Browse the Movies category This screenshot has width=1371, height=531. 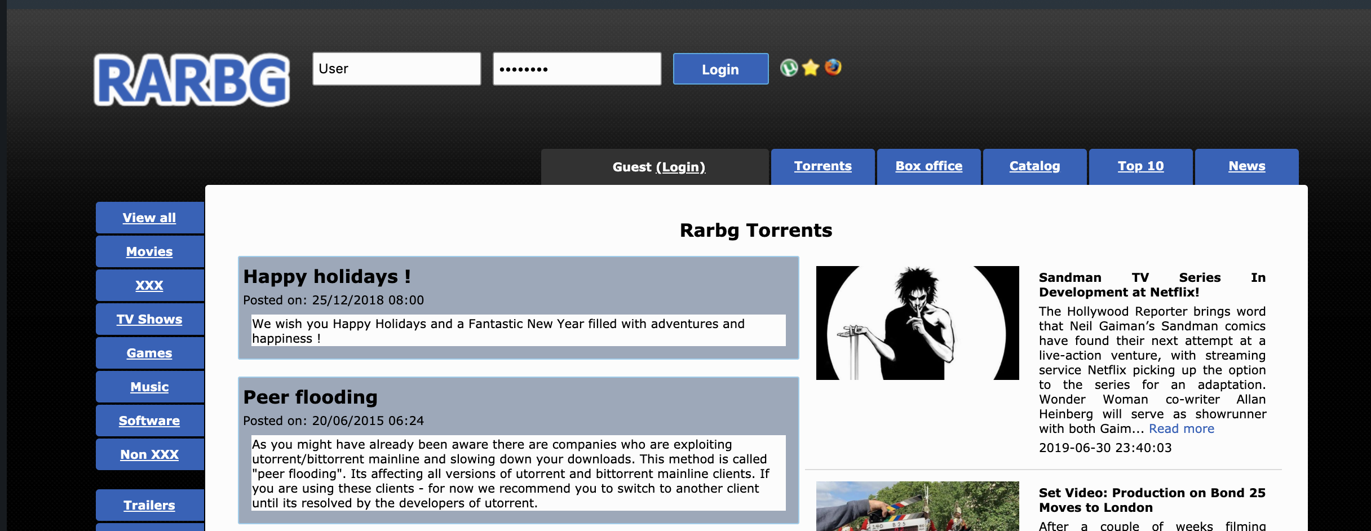[149, 251]
